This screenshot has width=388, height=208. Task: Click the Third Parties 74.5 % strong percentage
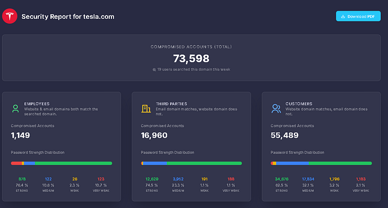(x=152, y=185)
